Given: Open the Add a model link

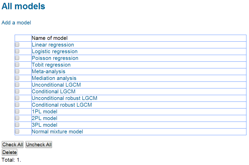Looking at the screenshot, I should (16, 23).
